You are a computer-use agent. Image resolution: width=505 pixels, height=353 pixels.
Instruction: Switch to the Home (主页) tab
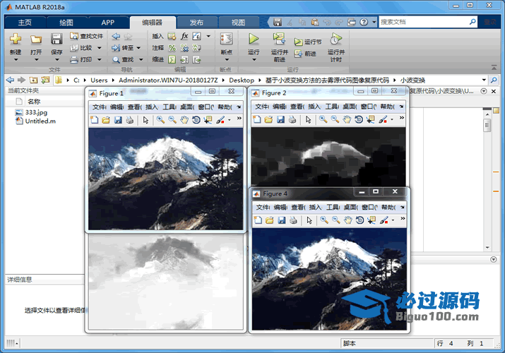pyautogui.click(x=25, y=23)
